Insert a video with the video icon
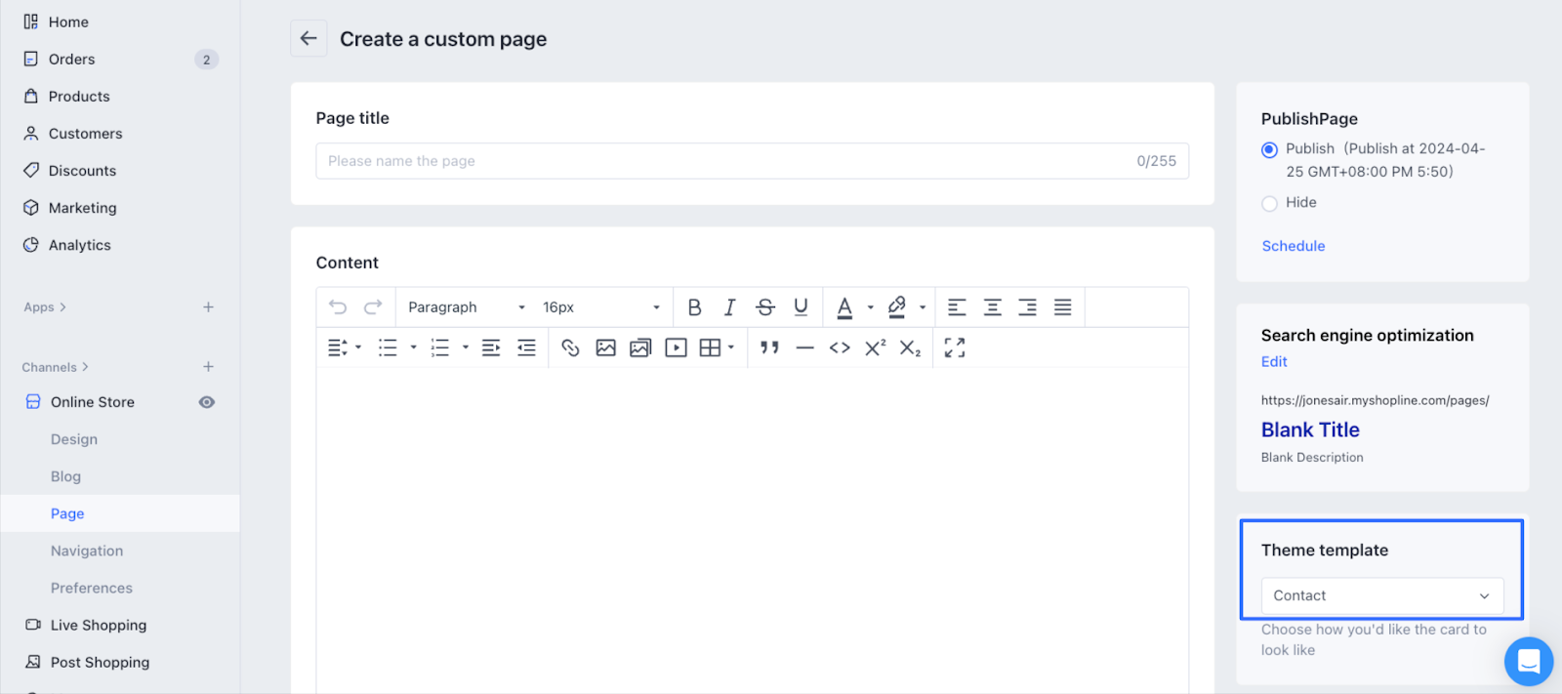1562x694 pixels. [676, 347]
